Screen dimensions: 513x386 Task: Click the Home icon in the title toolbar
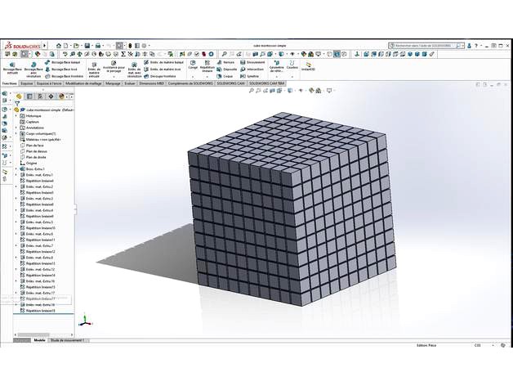tap(59, 46)
